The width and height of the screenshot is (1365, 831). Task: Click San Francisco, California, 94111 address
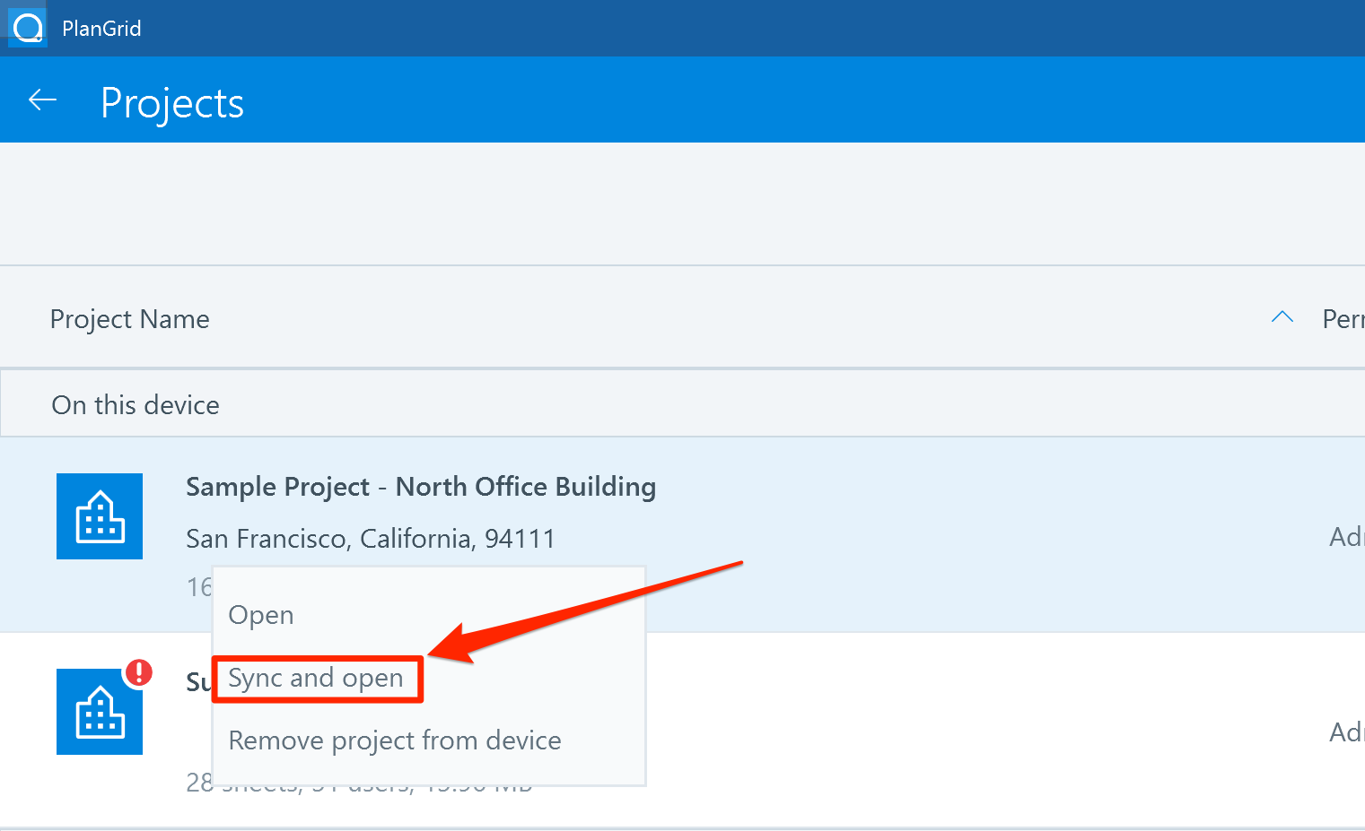click(371, 539)
